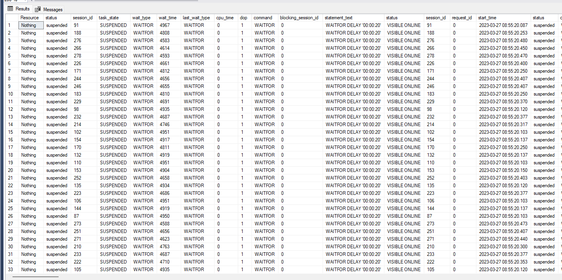Select wait_time value 4691

(169, 102)
